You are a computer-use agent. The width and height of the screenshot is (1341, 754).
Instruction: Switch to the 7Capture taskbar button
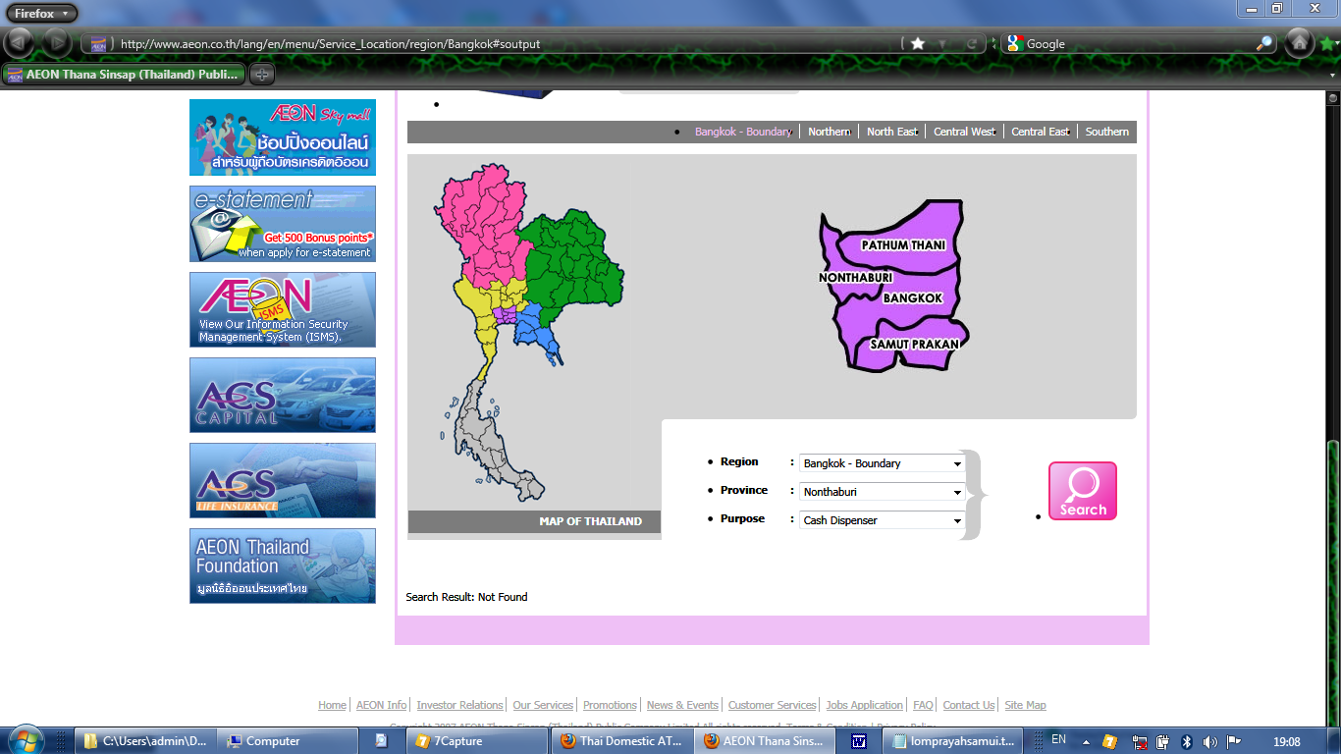point(477,741)
